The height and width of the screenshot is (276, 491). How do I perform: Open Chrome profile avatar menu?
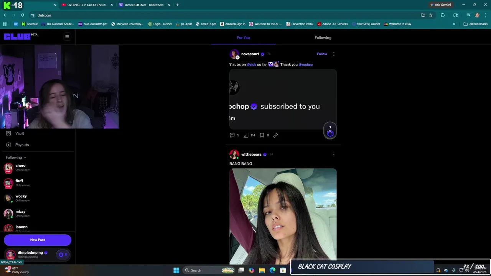(477, 15)
